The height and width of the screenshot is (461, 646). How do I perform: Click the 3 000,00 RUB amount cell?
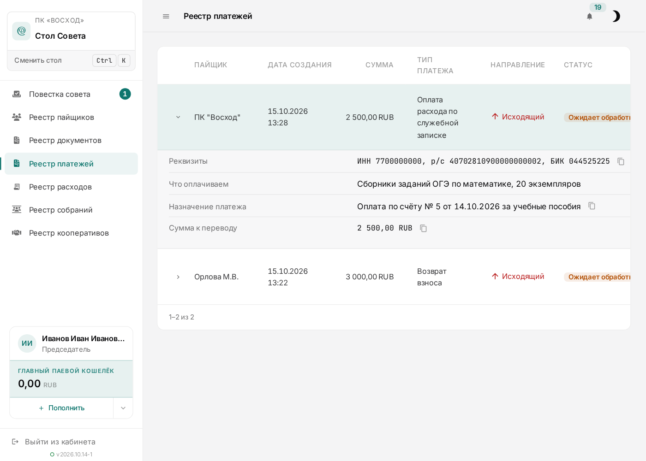[370, 277]
